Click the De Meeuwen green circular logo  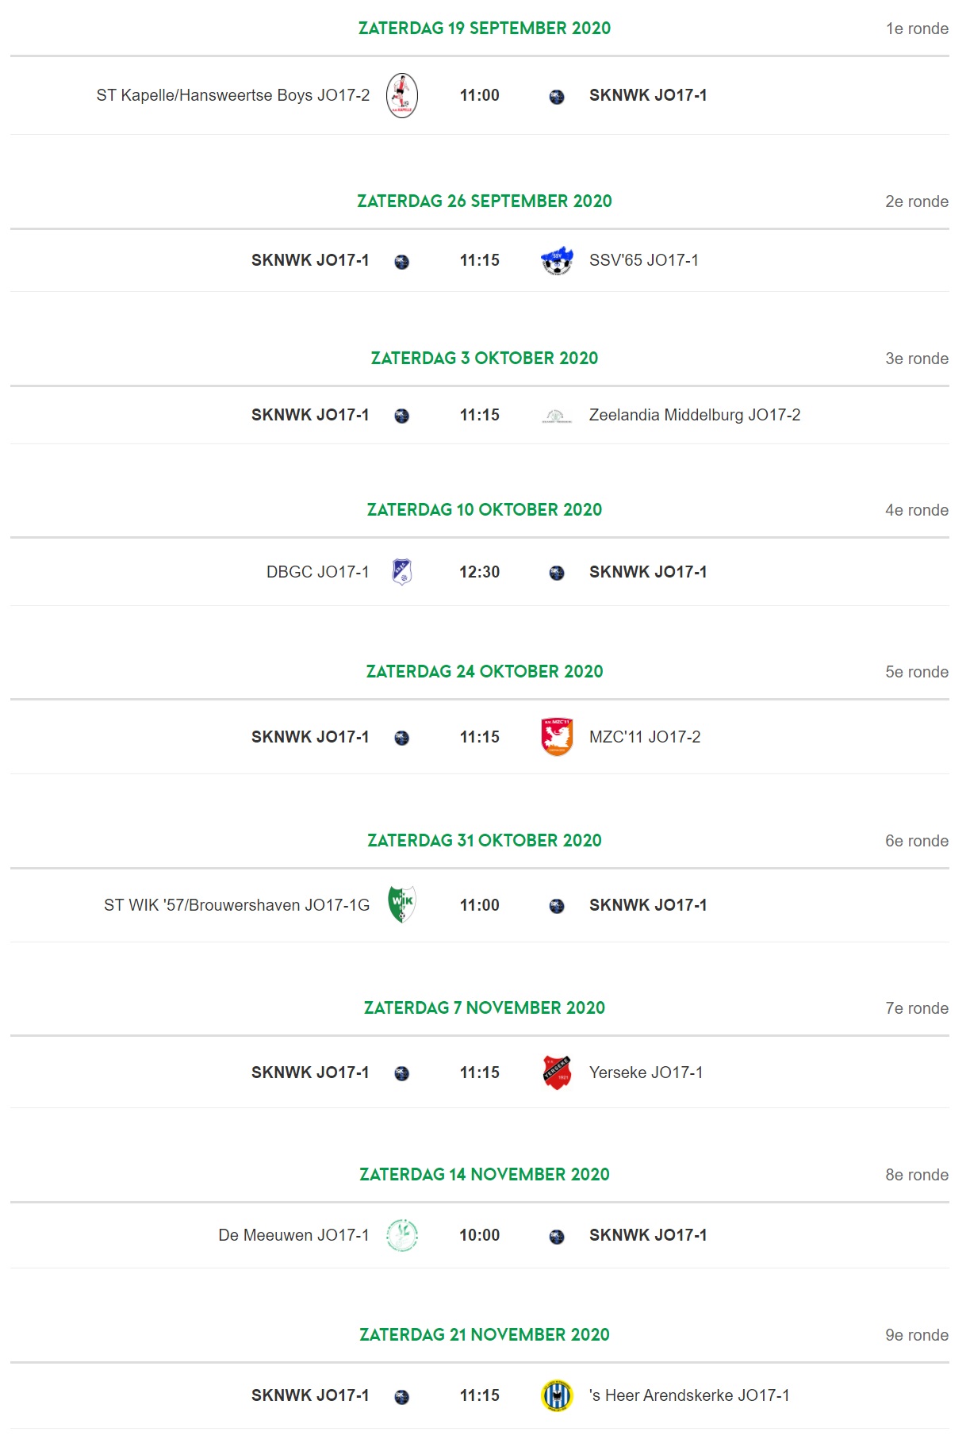point(402,1235)
